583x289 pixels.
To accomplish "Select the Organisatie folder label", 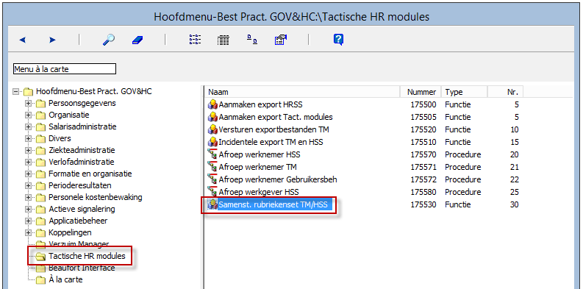I will click(69, 115).
